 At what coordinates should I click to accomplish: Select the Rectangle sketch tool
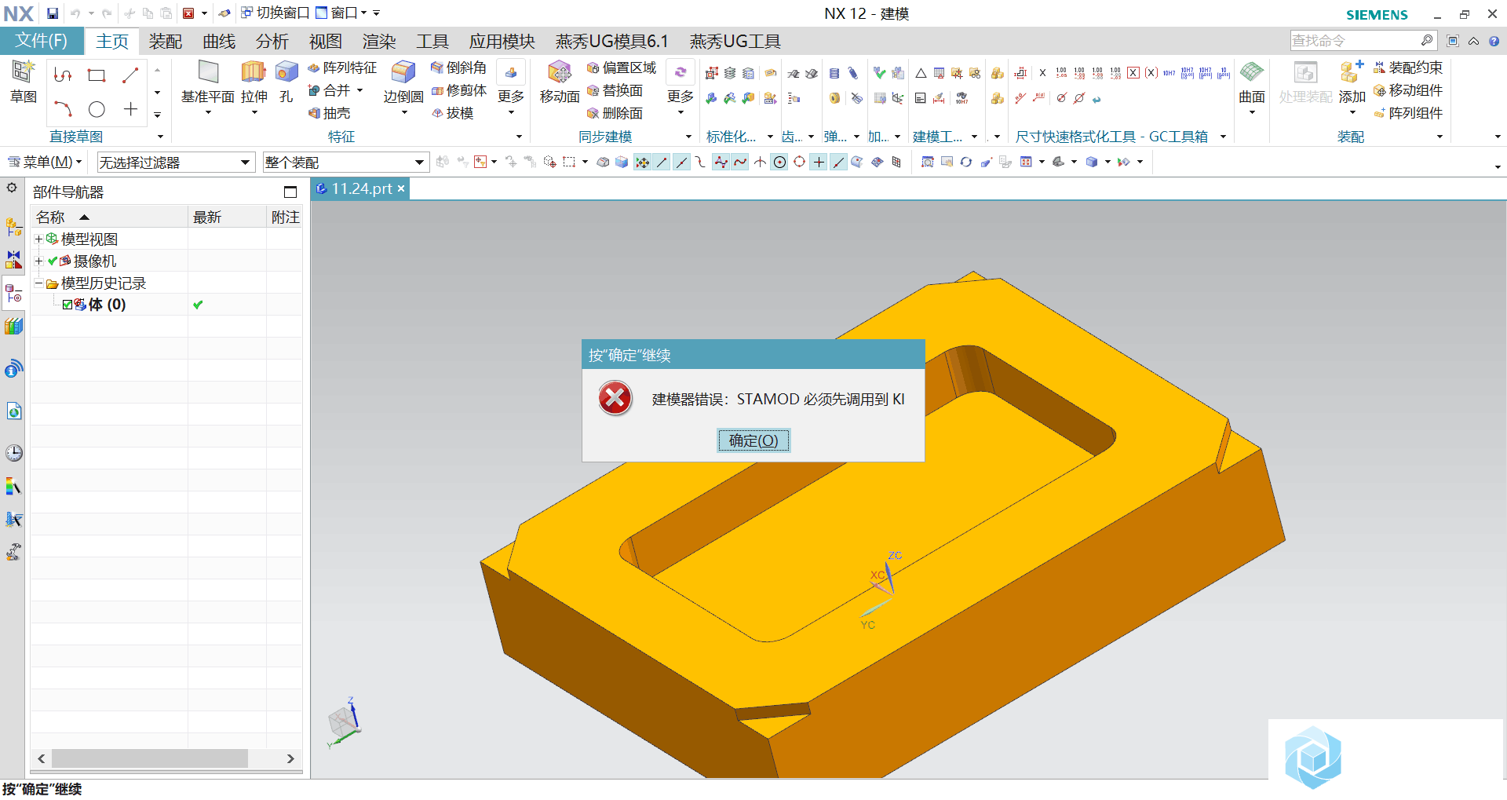97,75
